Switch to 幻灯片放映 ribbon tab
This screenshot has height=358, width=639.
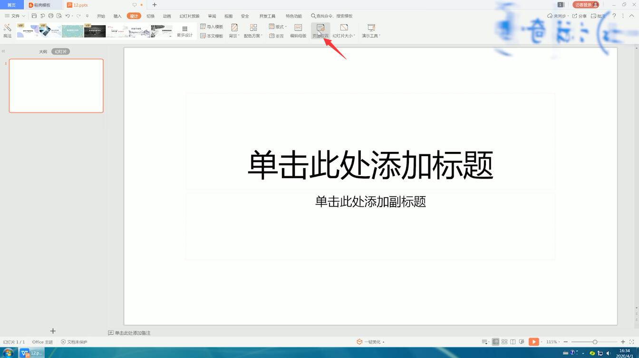[189, 16]
